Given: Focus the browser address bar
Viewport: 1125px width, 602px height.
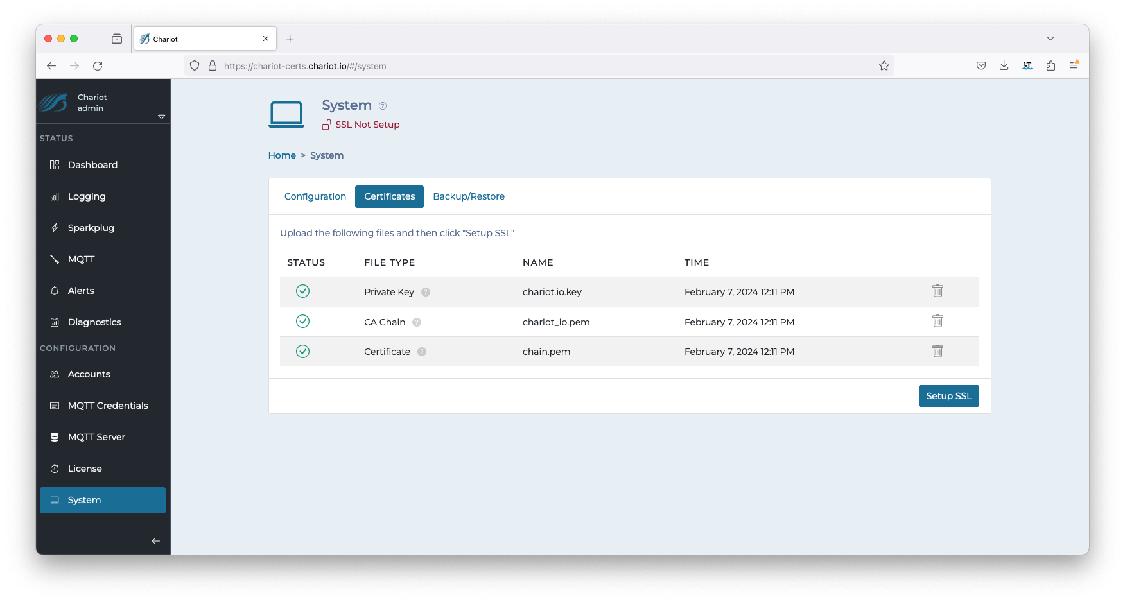Looking at the screenshot, I should [539, 66].
